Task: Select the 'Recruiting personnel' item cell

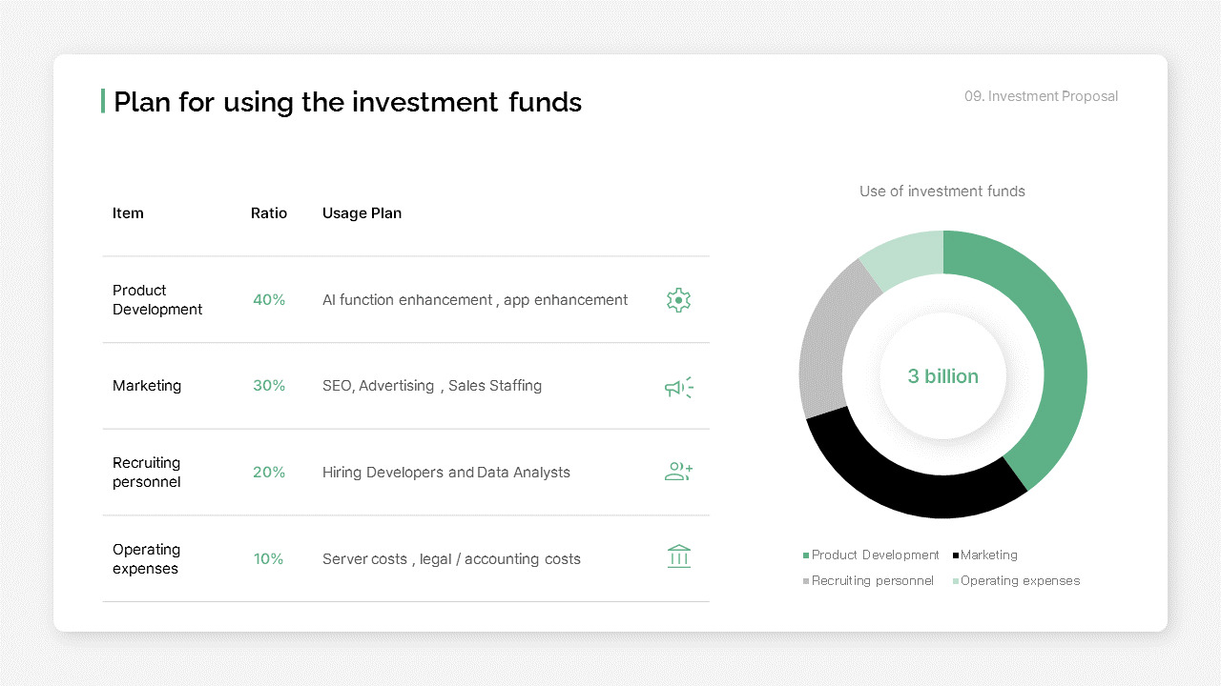Action: (x=147, y=473)
